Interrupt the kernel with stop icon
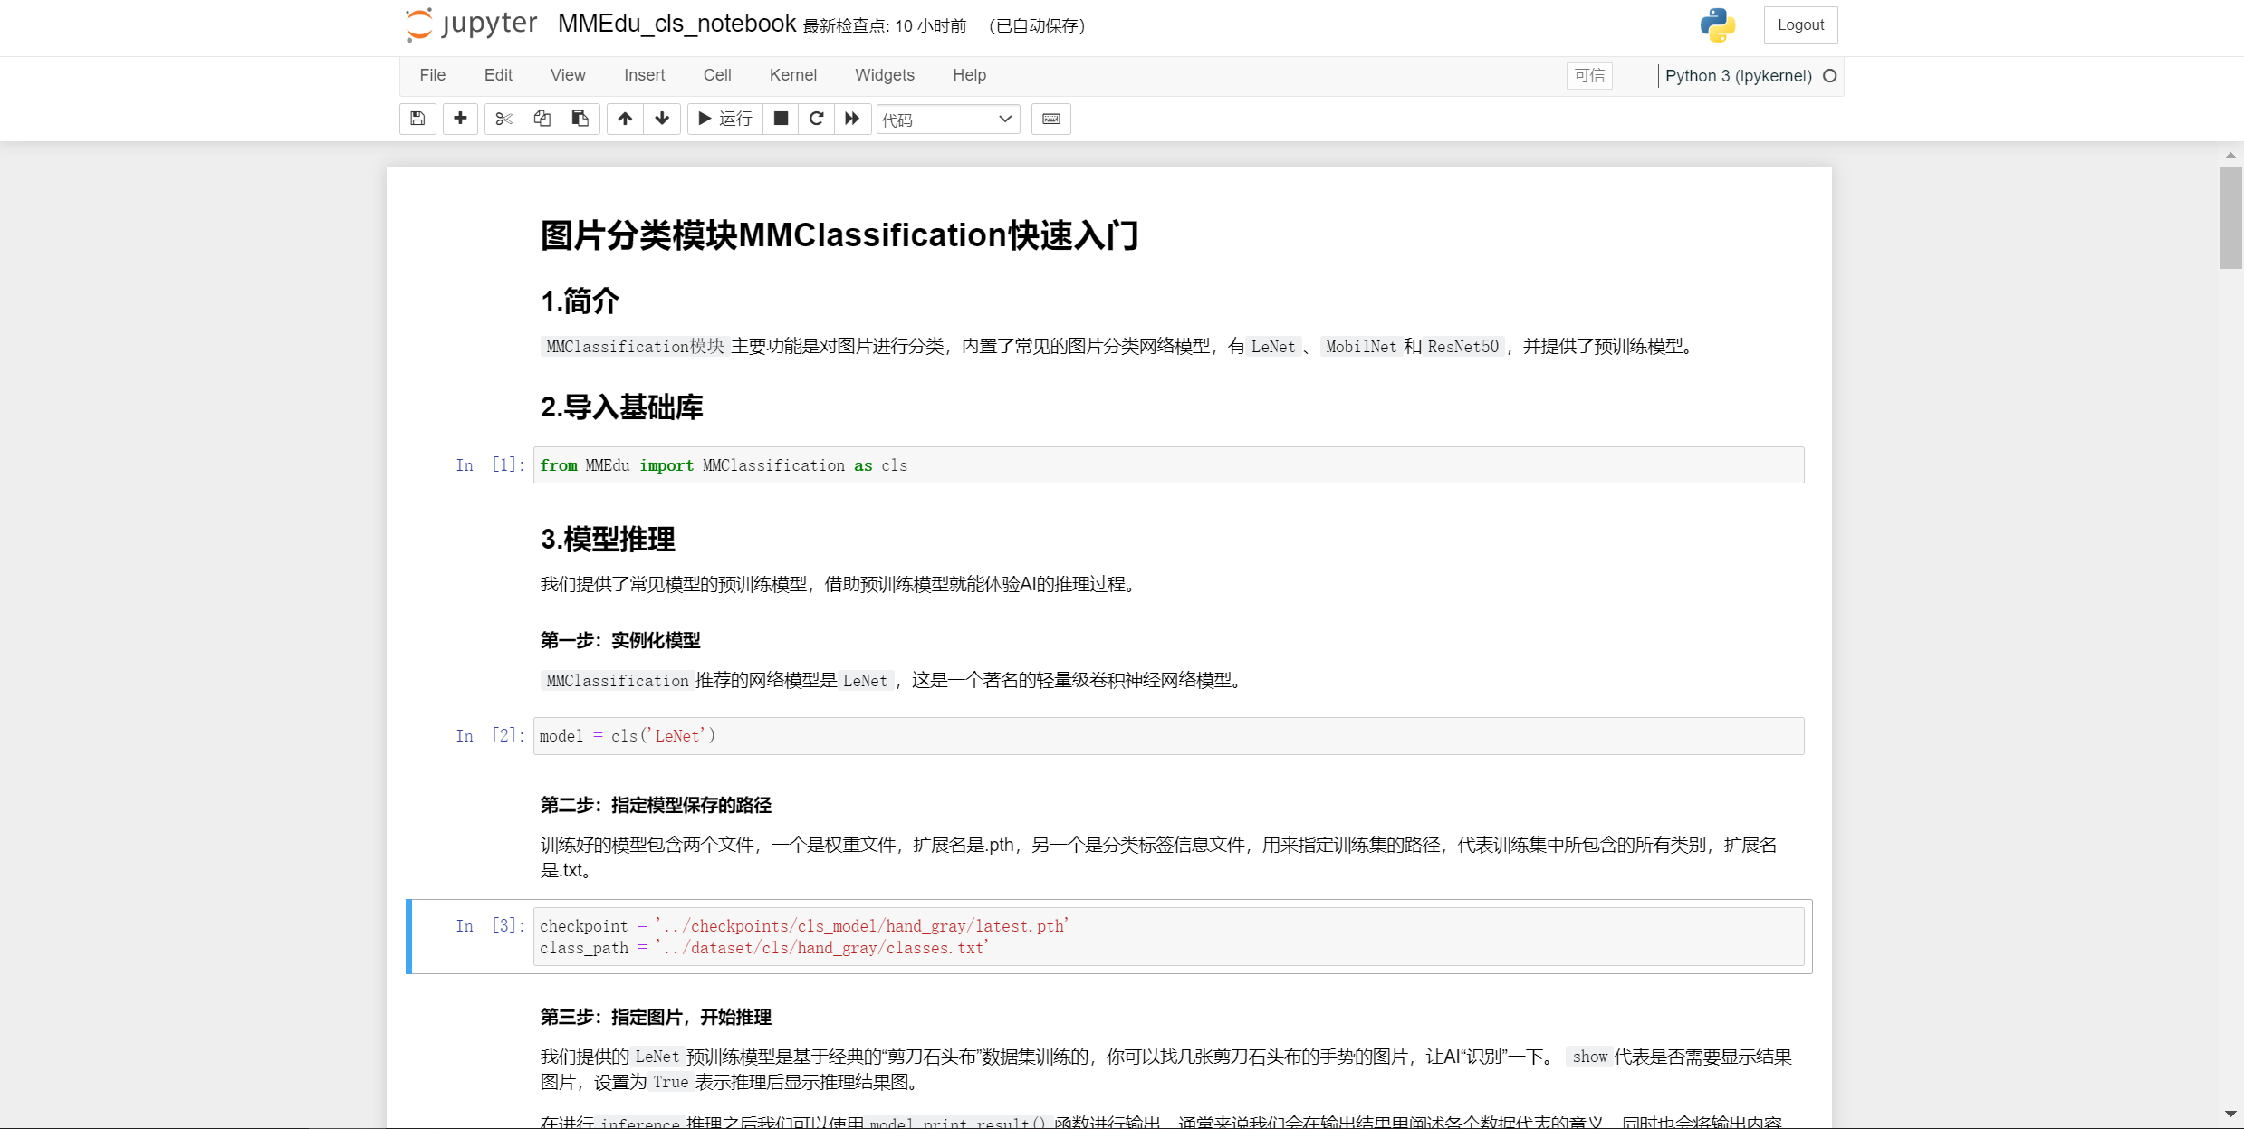Viewport: 2244px width, 1129px height. (781, 119)
